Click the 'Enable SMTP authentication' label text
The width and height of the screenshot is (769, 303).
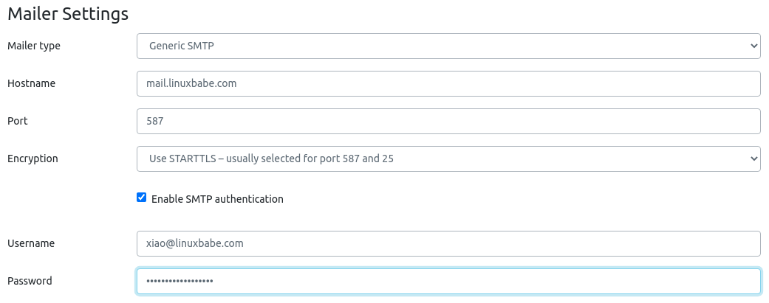pos(217,199)
